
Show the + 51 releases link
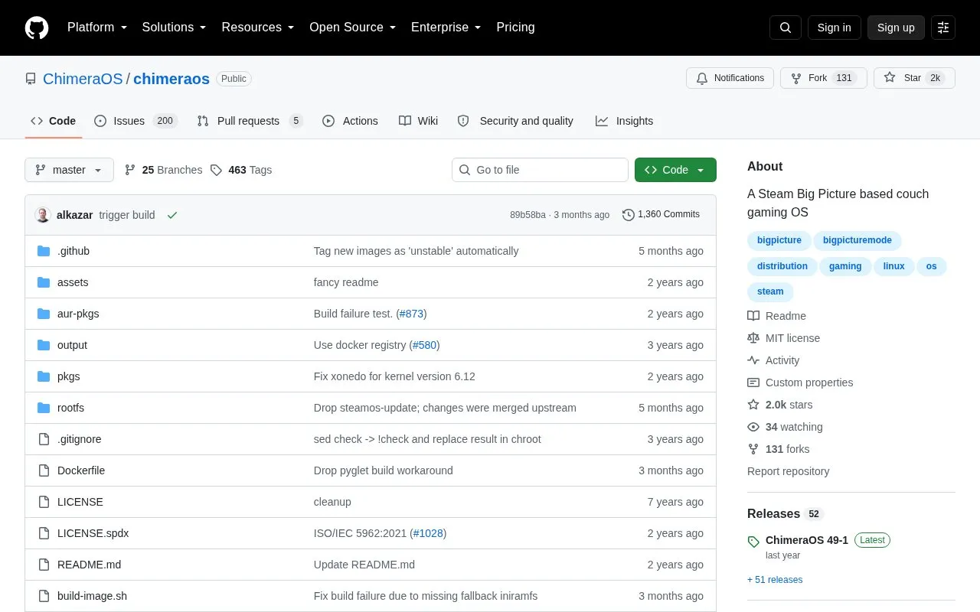pos(775,580)
